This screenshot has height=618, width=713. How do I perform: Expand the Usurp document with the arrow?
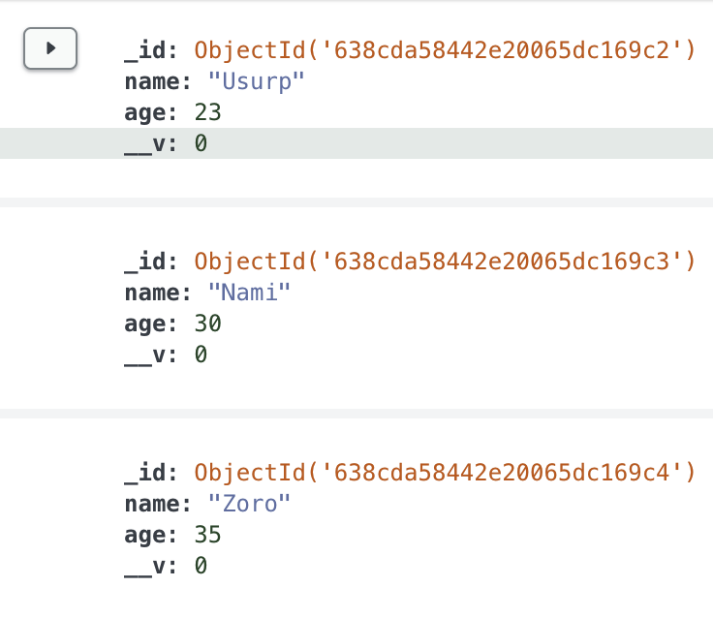pyautogui.click(x=50, y=47)
